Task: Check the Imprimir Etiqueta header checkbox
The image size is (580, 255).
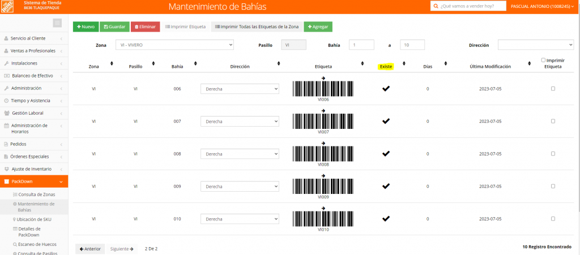Action: point(543,60)
